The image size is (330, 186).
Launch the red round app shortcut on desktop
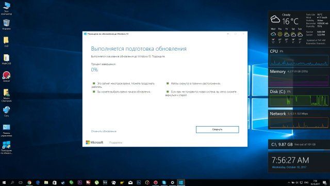[6, 76]
